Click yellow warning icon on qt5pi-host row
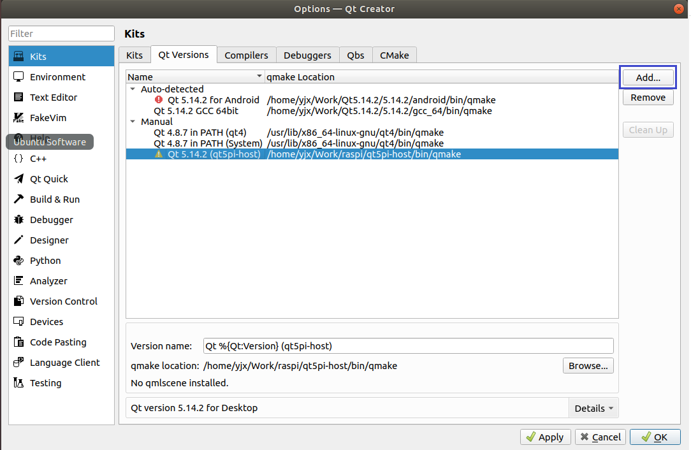The width and height of the screenshot is (691, 450). [x=159, y=154]
